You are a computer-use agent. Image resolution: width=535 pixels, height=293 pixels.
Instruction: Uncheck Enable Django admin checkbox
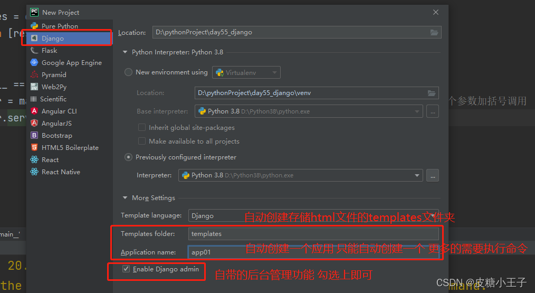click(126, 269)
